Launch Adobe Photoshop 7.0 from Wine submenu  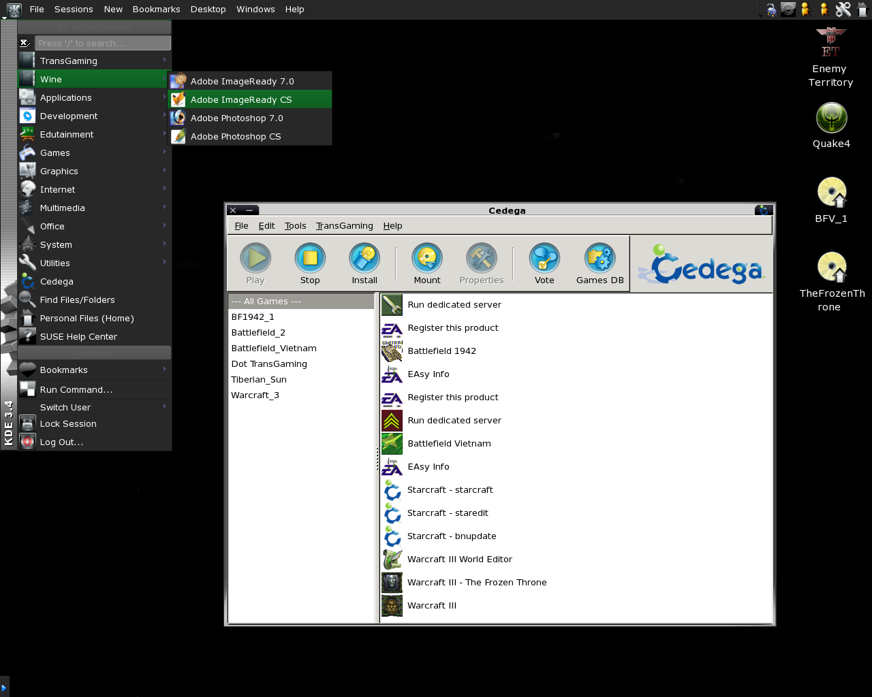tap(250, 118)
